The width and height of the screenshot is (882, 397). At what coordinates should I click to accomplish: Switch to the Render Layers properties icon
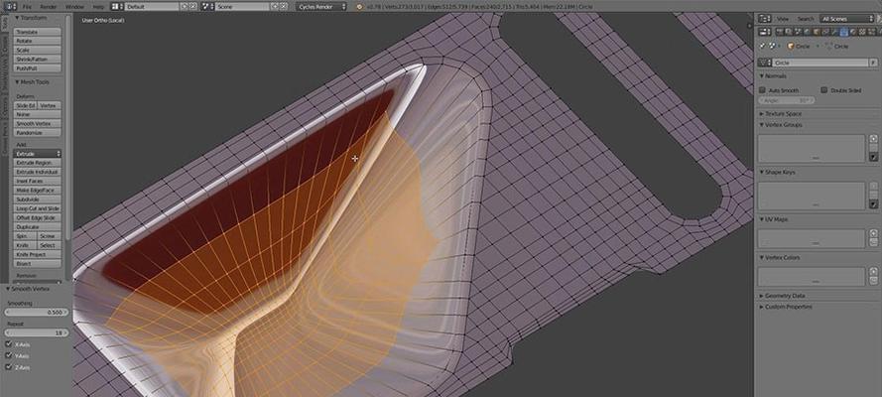(789, 32)
